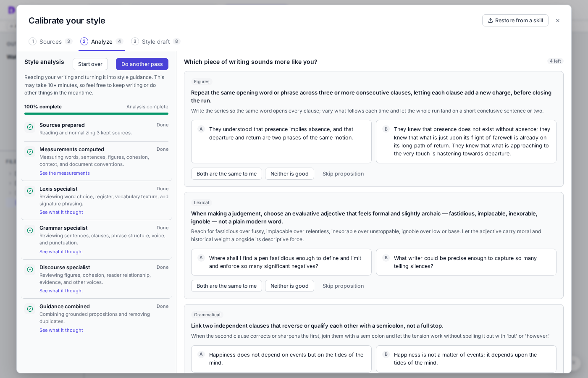The image size is (588, 378).
Task: Click the Figures category tag
Action: 202,81
